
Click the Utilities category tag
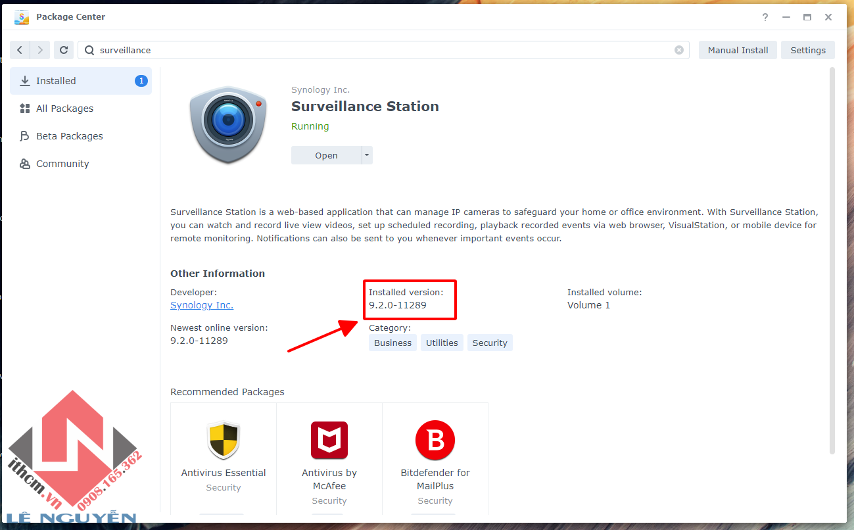(442, 343)
